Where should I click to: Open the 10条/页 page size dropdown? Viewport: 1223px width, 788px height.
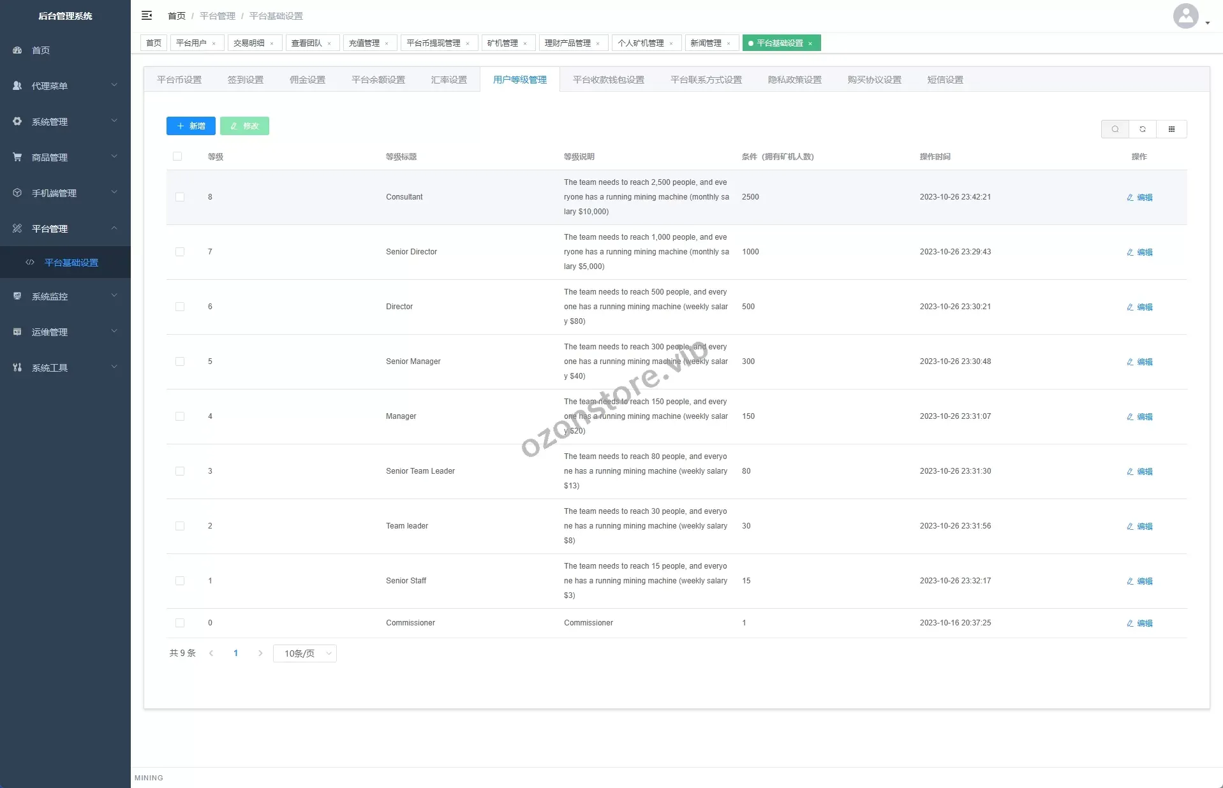click(304, 653)
